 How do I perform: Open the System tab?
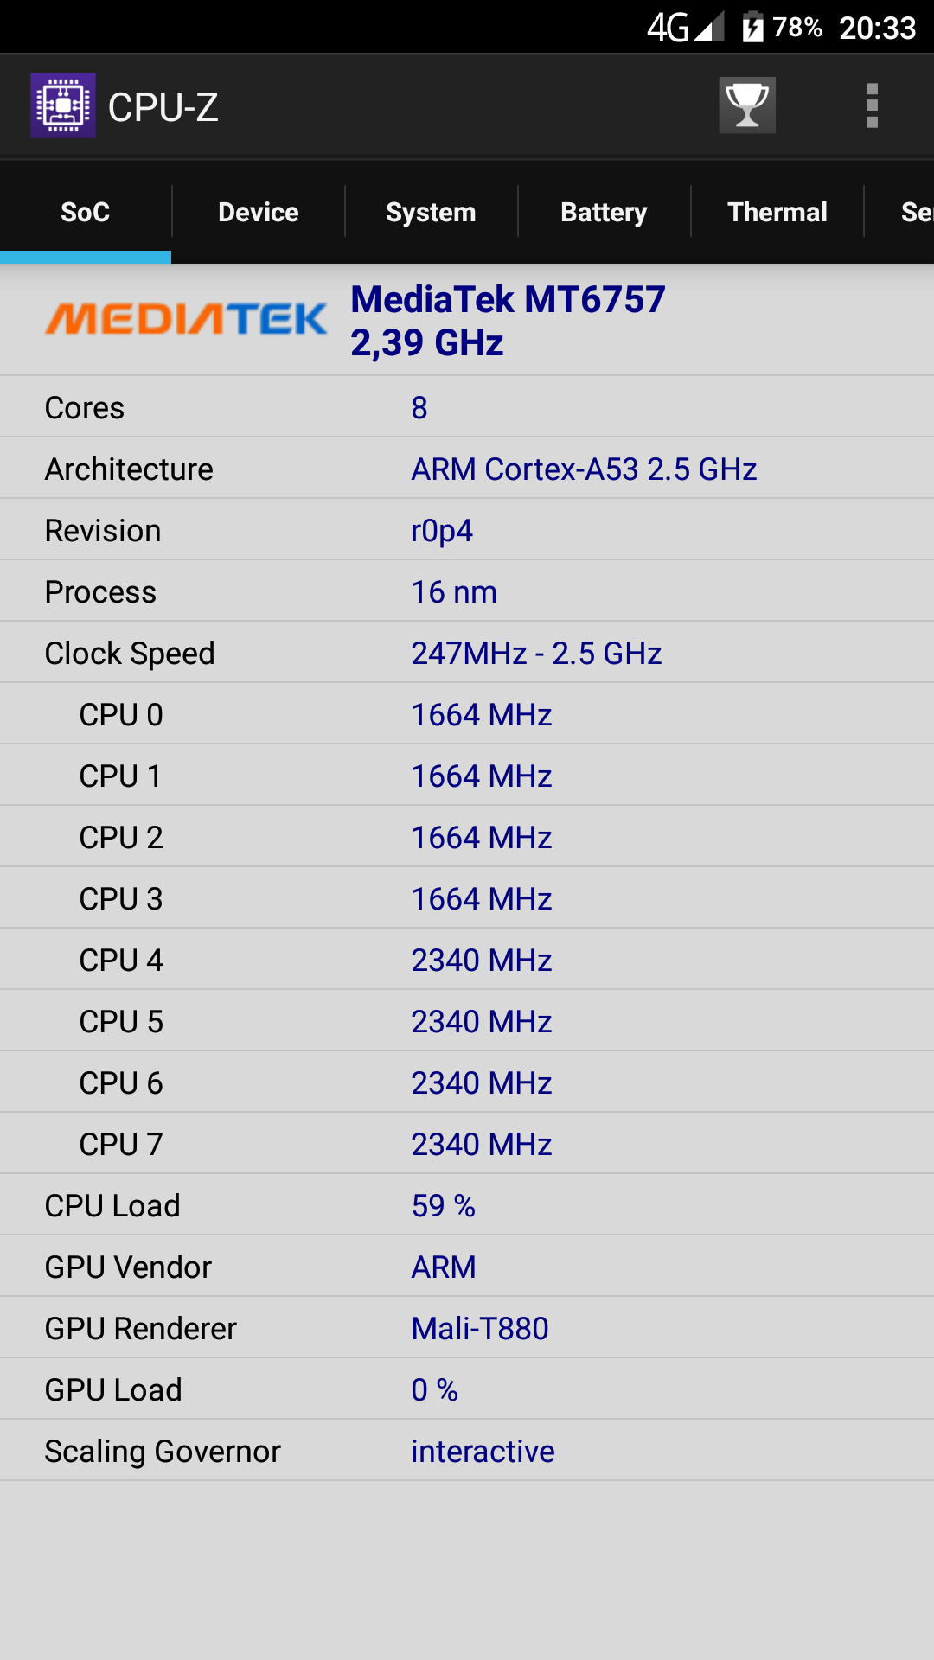[x=431, y=212]
